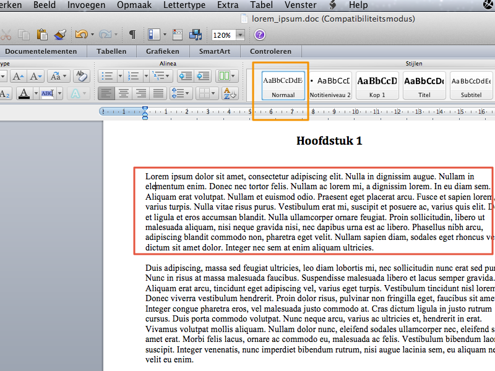This screenshot has height=371, width=495.
Task: Open the Media Browser icon
Action: (x=196, y=35)
